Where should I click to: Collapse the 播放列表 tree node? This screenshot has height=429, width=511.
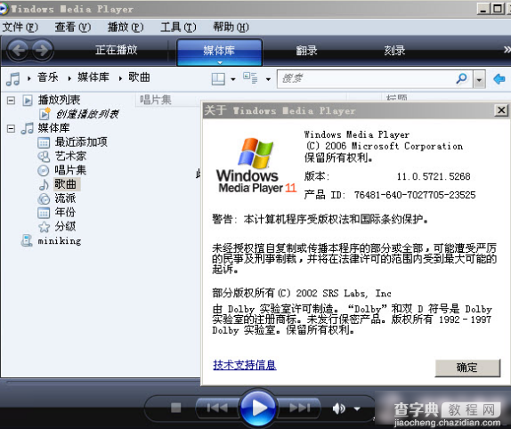tap(11, 100)
